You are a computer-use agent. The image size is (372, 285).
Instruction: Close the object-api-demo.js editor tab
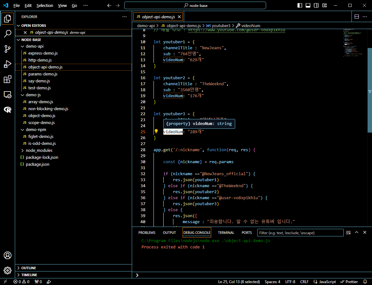pyautogui.click(x=179, y=17)
